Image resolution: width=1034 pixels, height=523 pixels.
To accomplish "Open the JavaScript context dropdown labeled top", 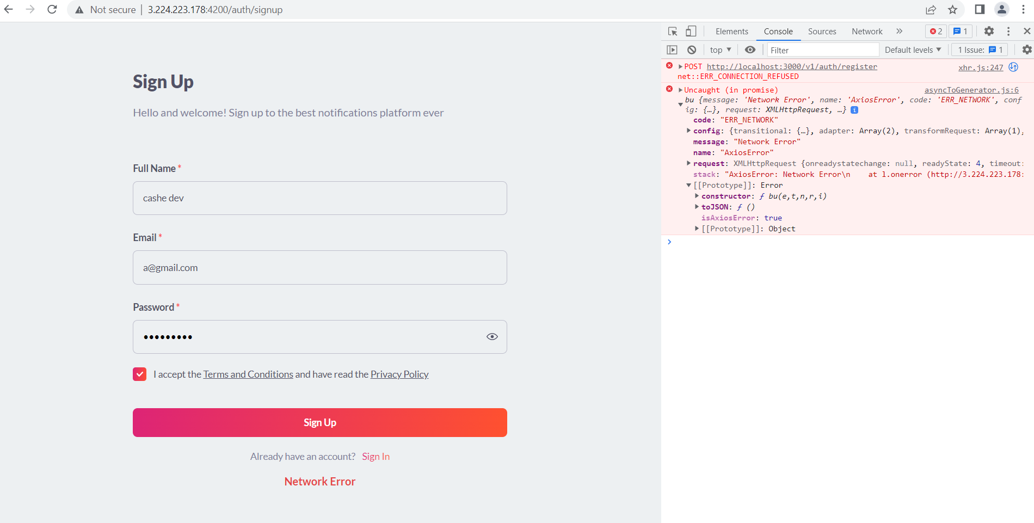I will pos(719,50).
